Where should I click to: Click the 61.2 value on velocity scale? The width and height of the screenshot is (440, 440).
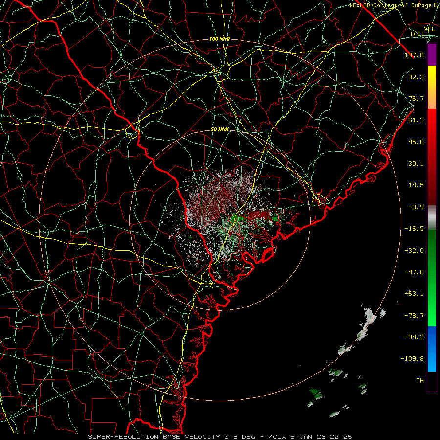[x=416, y=120]
